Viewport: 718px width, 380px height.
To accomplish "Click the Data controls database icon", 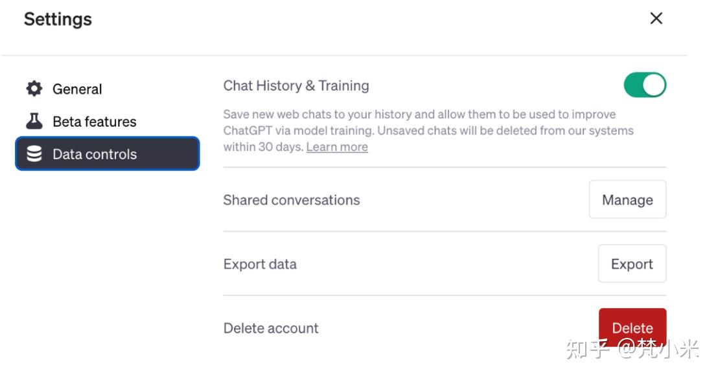I will click(x=34, y=153).
